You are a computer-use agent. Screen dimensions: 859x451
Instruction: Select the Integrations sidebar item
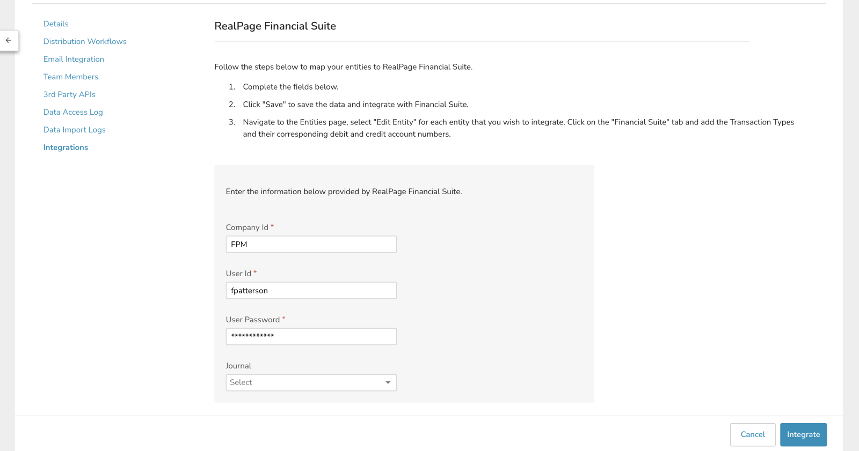coord(65,147)
